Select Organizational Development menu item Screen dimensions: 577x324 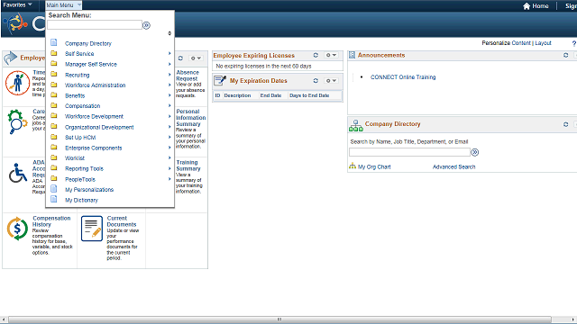point(99,127)
